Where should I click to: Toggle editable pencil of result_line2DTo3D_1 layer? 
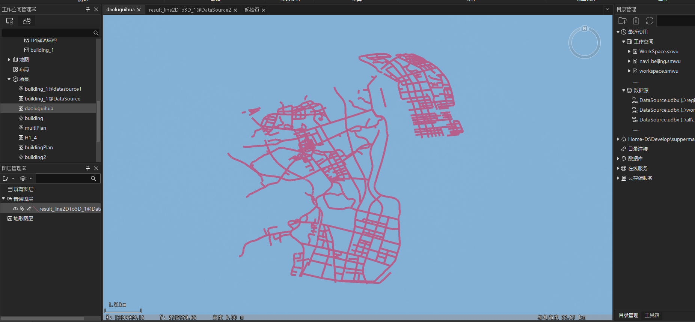click(x=29, y=209)
